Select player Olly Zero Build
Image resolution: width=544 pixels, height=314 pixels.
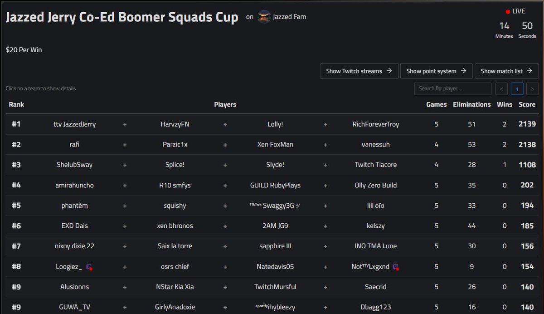tap(376, 185)
